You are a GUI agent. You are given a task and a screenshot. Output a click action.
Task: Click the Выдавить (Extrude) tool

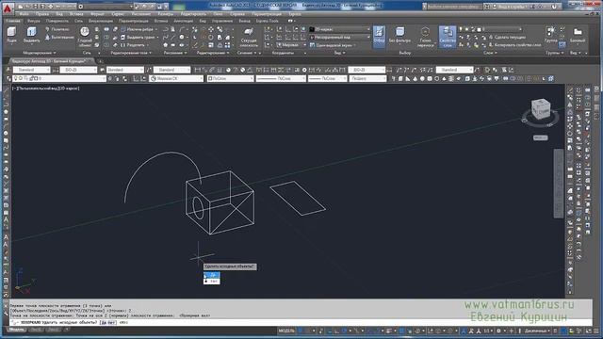click(31, 35)
